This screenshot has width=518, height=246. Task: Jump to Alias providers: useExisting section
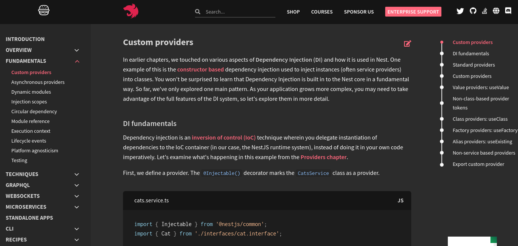tap(483, 141)
